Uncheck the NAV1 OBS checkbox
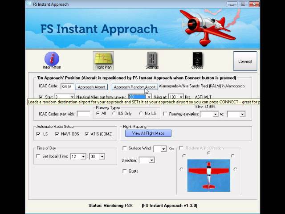This screenshot has width=285, height=214. coord(57,134)
